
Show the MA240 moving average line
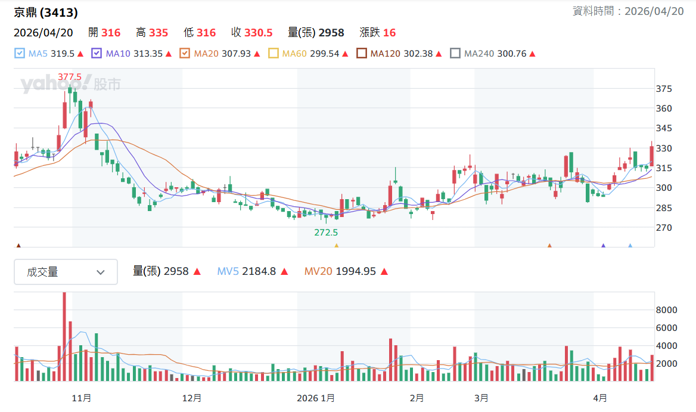coord(455,54)
